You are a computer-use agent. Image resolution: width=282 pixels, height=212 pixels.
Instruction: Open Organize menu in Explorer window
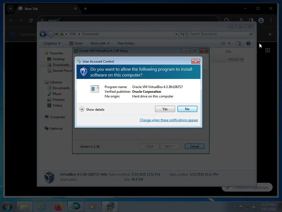pyautogui.click(x=52, y=43)
